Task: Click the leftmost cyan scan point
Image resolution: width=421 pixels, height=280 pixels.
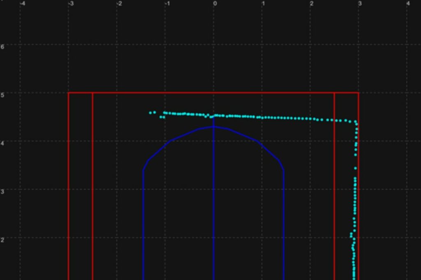Action: (150, 113)
